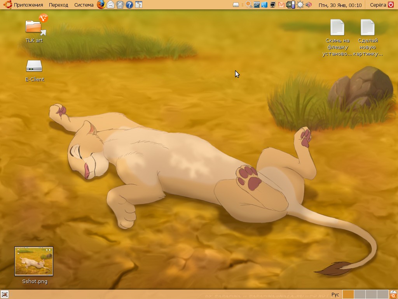Click the Серёга user name button

[x=378, y=5]
